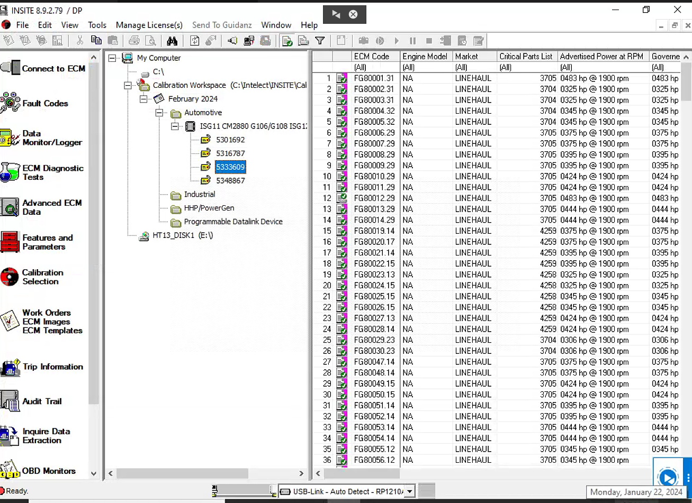Collapse the My Computer tree node

[x=112, y=58]
